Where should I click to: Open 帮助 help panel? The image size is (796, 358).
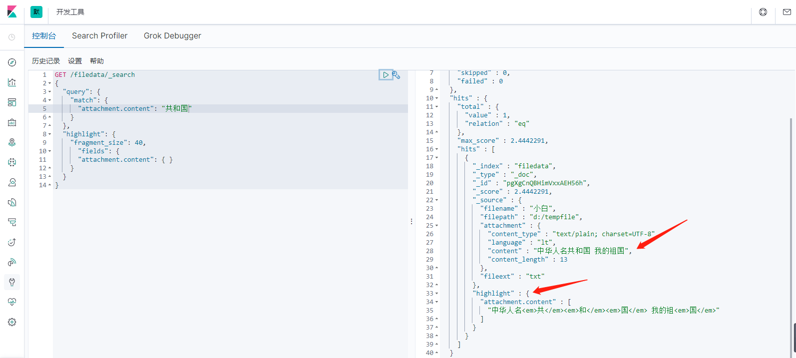click(97, 61)
